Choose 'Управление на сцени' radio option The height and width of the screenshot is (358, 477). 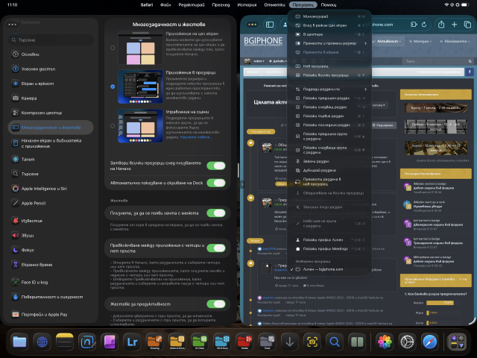113,124
